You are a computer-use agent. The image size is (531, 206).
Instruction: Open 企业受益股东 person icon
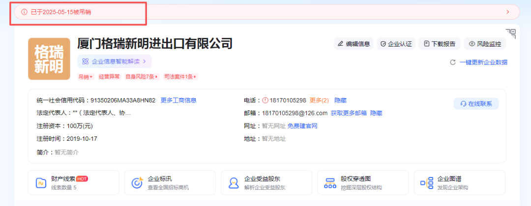(x=233, y=182)
